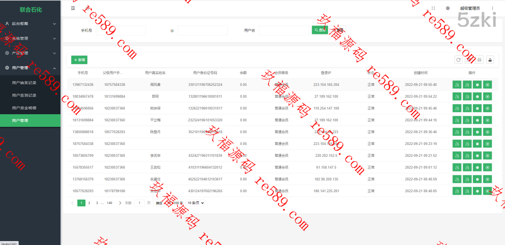Click the gear action icon for user 18034067478
Image resolution: width=505 pixels, height=245 pixels.
(x=477, y=97)
